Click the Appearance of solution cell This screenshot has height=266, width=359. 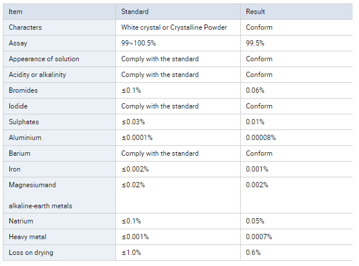click(x=44, y=59)
